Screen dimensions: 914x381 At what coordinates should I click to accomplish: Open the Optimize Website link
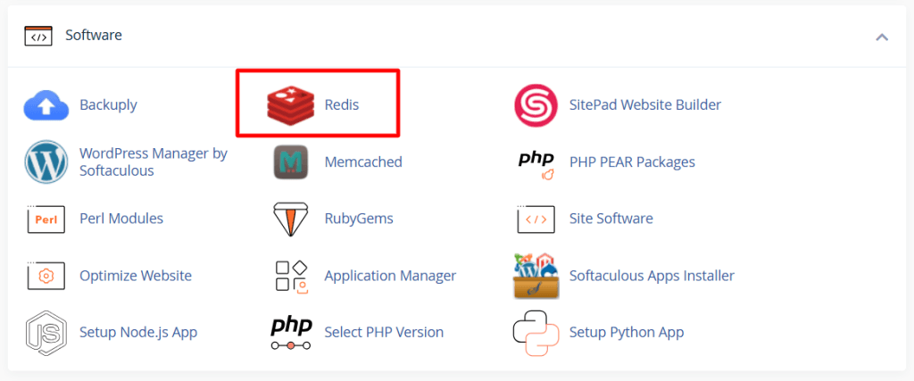[x=136, y=276]
